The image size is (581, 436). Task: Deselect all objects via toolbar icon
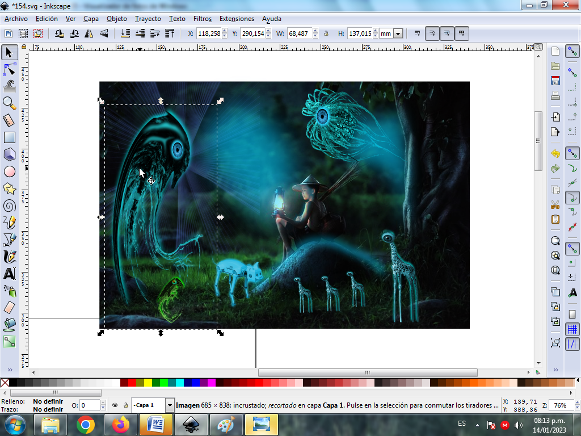click(x=38, y=33)
